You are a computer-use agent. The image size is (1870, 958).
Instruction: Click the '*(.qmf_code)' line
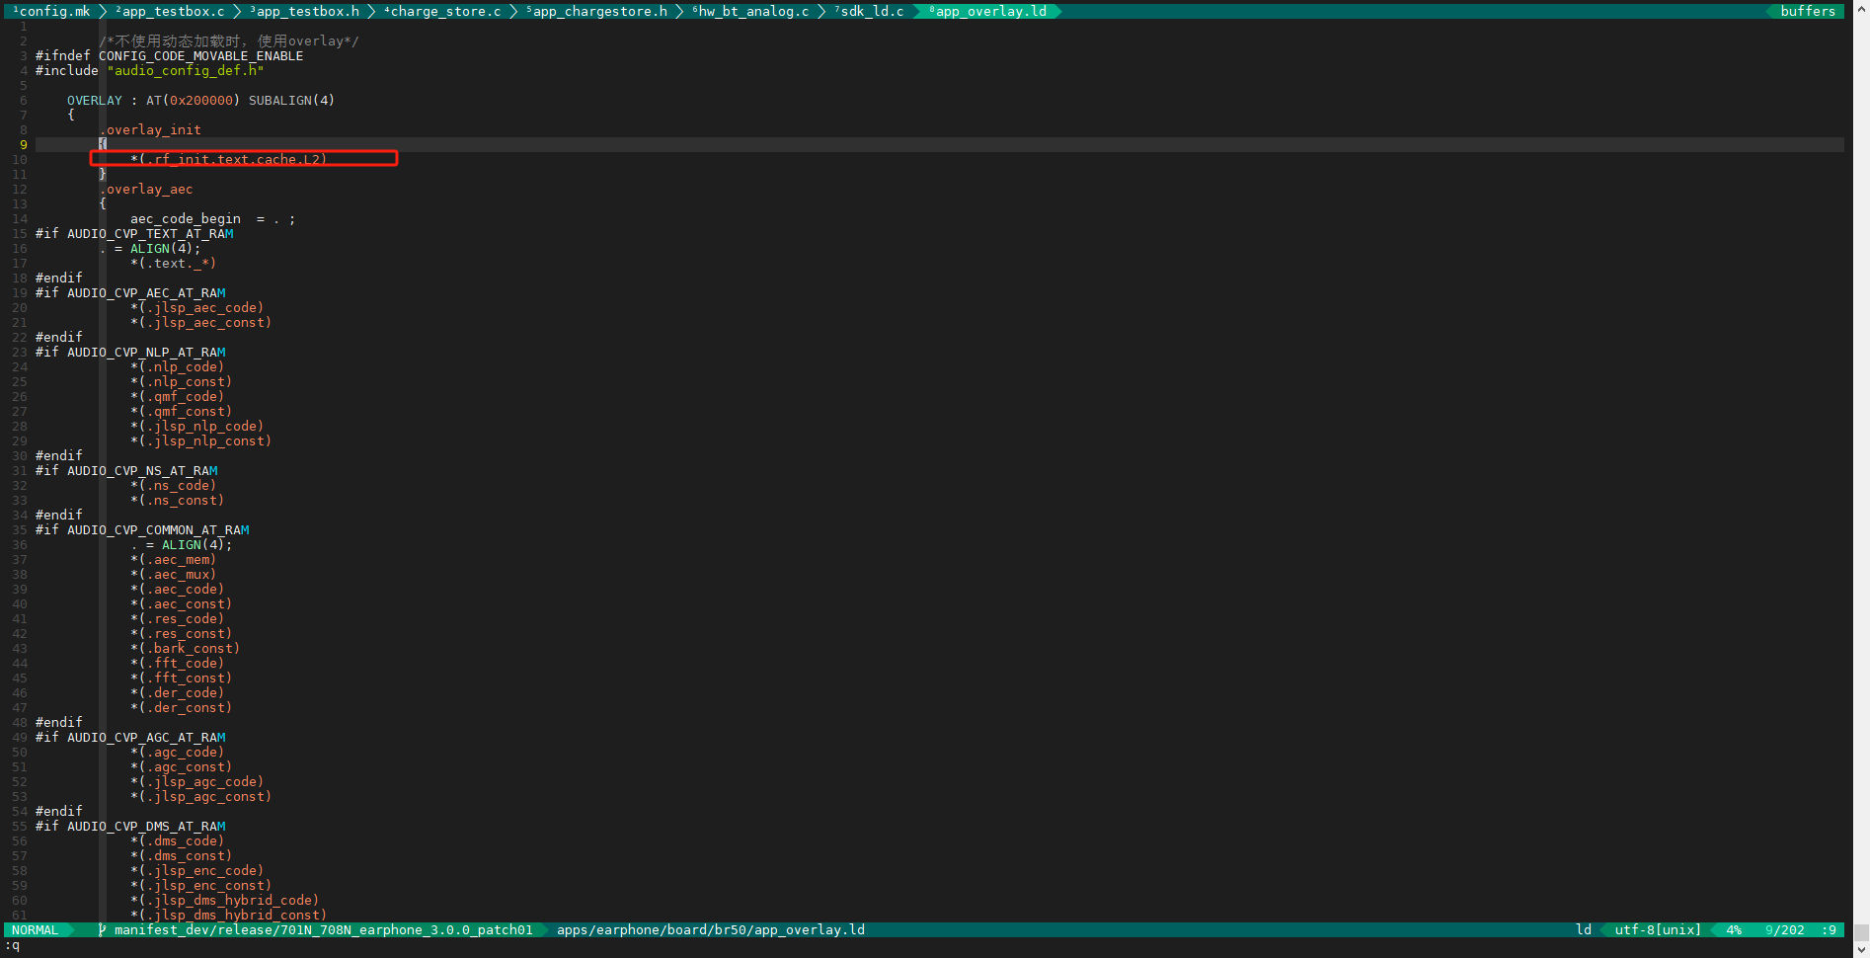178,397
